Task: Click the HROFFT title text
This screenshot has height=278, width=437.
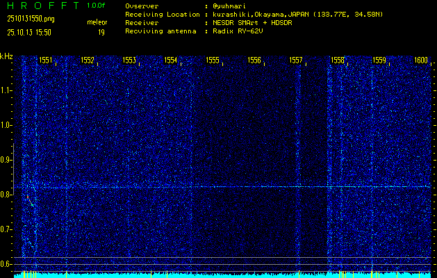Action: click(43, 6)
